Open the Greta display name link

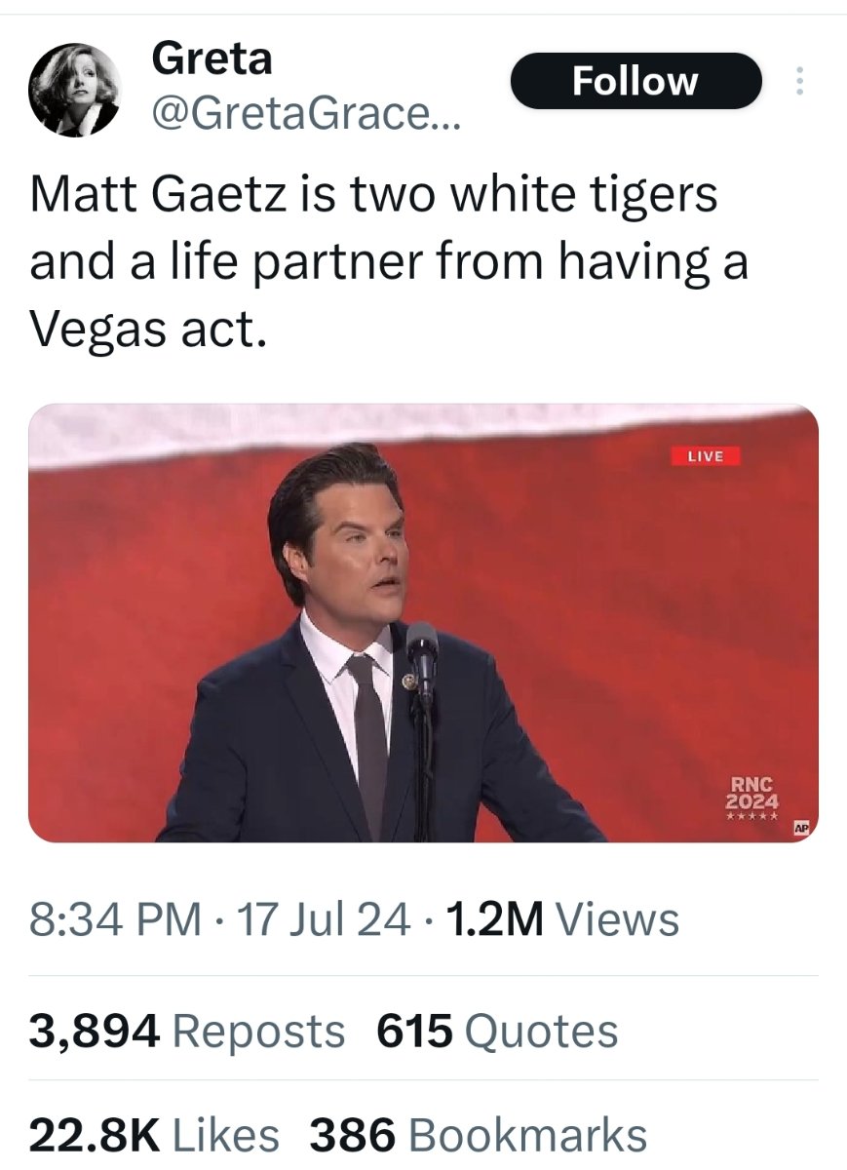click(212, 60)
